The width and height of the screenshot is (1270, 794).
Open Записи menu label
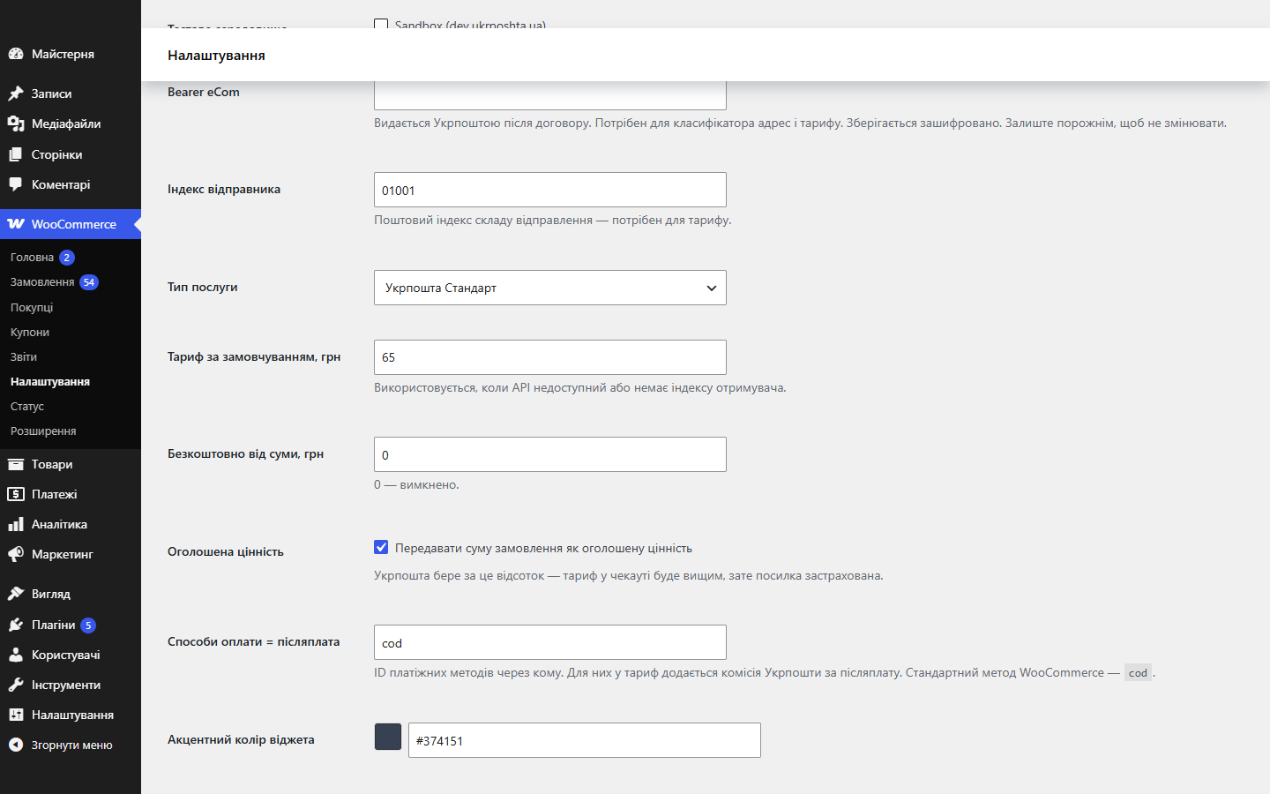52,94
